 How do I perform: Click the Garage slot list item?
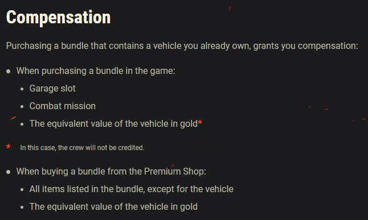pos(52,89)
